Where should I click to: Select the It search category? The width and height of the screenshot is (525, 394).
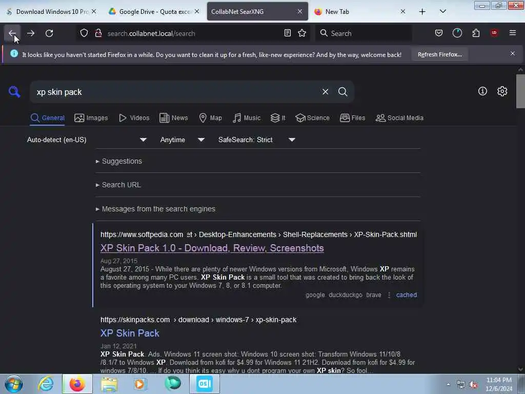278,118
